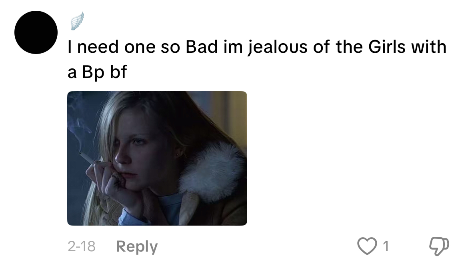Open the attached photo of smoking girl
The image size is (468, 266).
pyautogui.click(x=157, y=158)
